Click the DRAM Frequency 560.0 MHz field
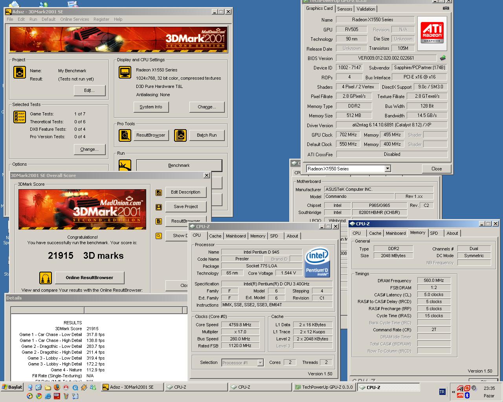503x402 pixels. [x=434, y=280]
